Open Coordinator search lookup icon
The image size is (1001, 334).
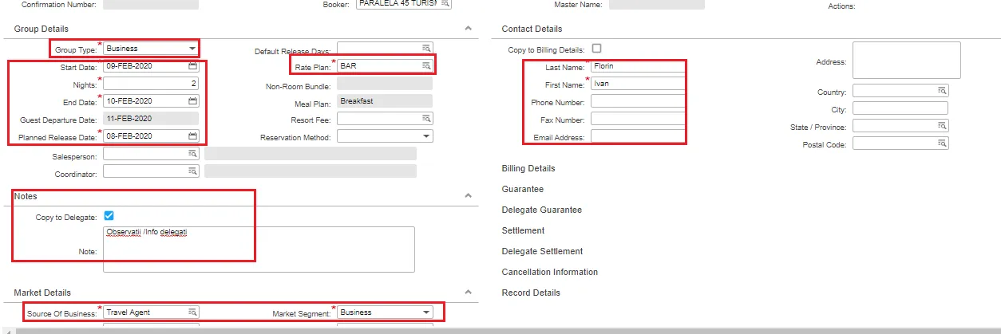tap(192, 171)
